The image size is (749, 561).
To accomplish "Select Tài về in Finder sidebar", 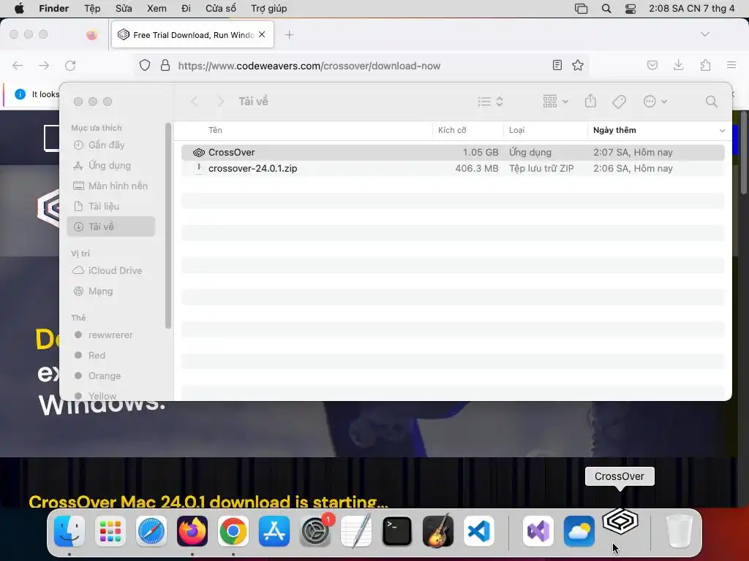I will tap(111, 226).
